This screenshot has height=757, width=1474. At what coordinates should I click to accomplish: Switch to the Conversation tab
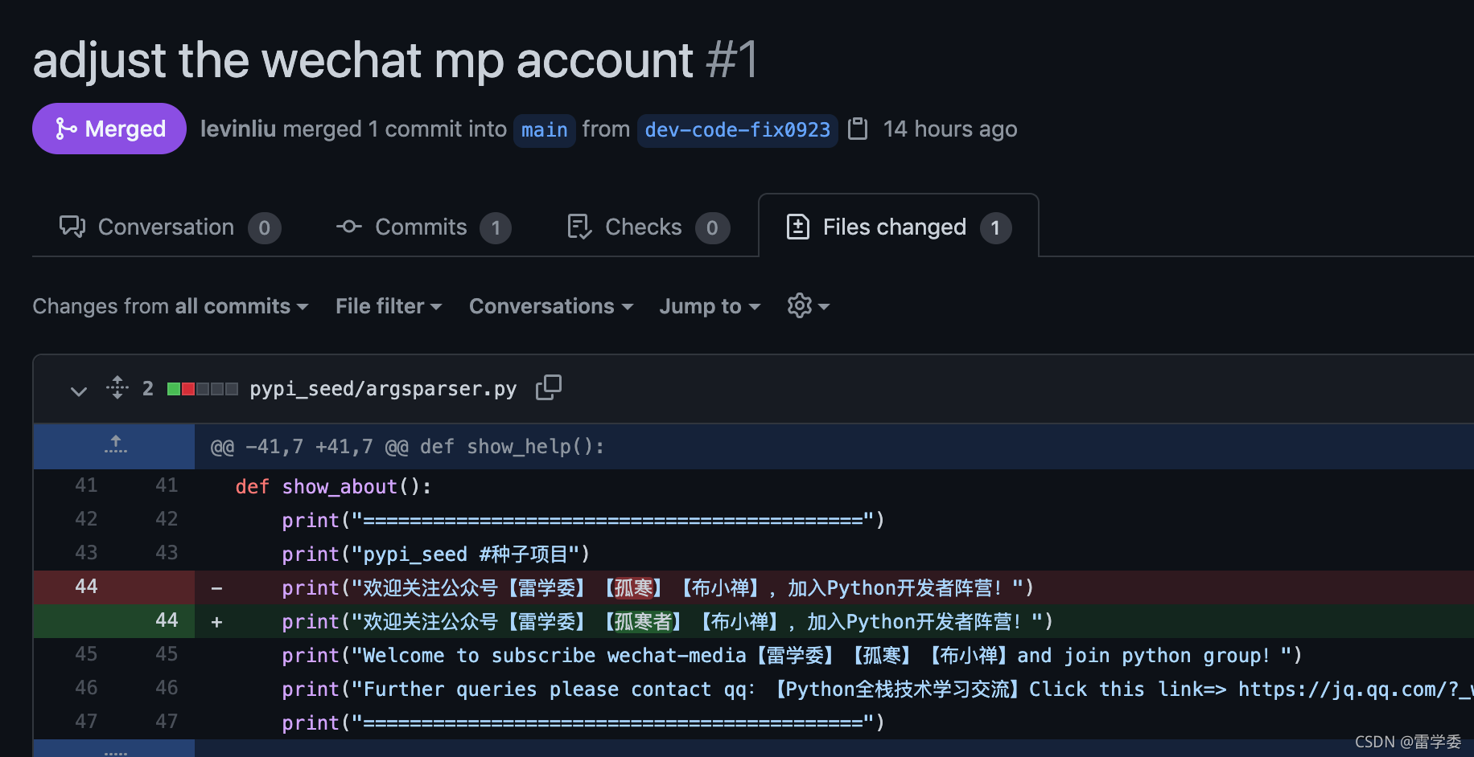click(x=170, y=227)
